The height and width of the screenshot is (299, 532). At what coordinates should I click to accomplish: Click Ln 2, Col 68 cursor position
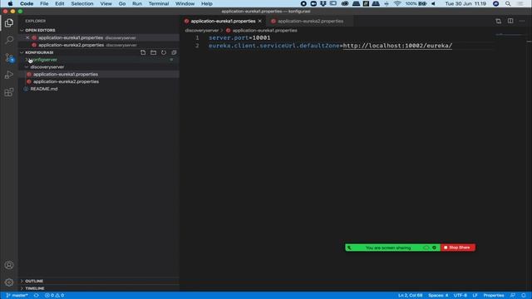pos(410,296)
